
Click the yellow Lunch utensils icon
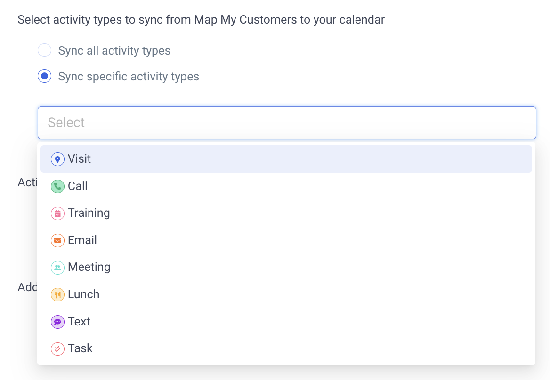[x=57, y=294]
